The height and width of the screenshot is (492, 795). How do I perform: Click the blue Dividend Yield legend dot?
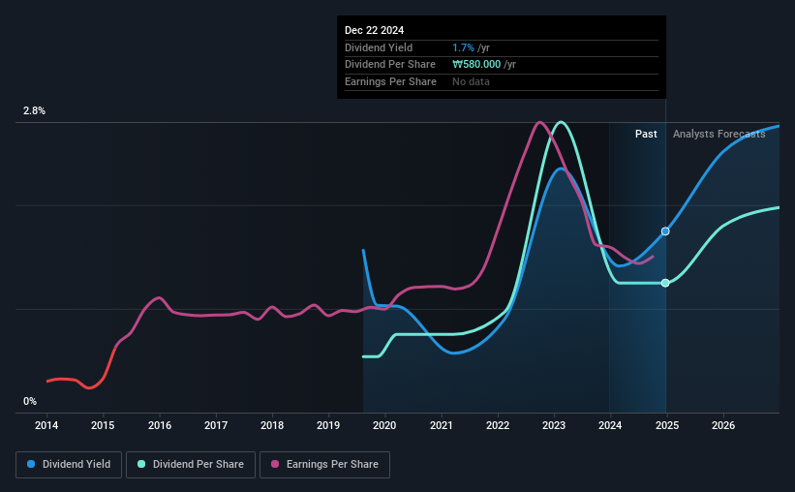[x=31, y=464]
